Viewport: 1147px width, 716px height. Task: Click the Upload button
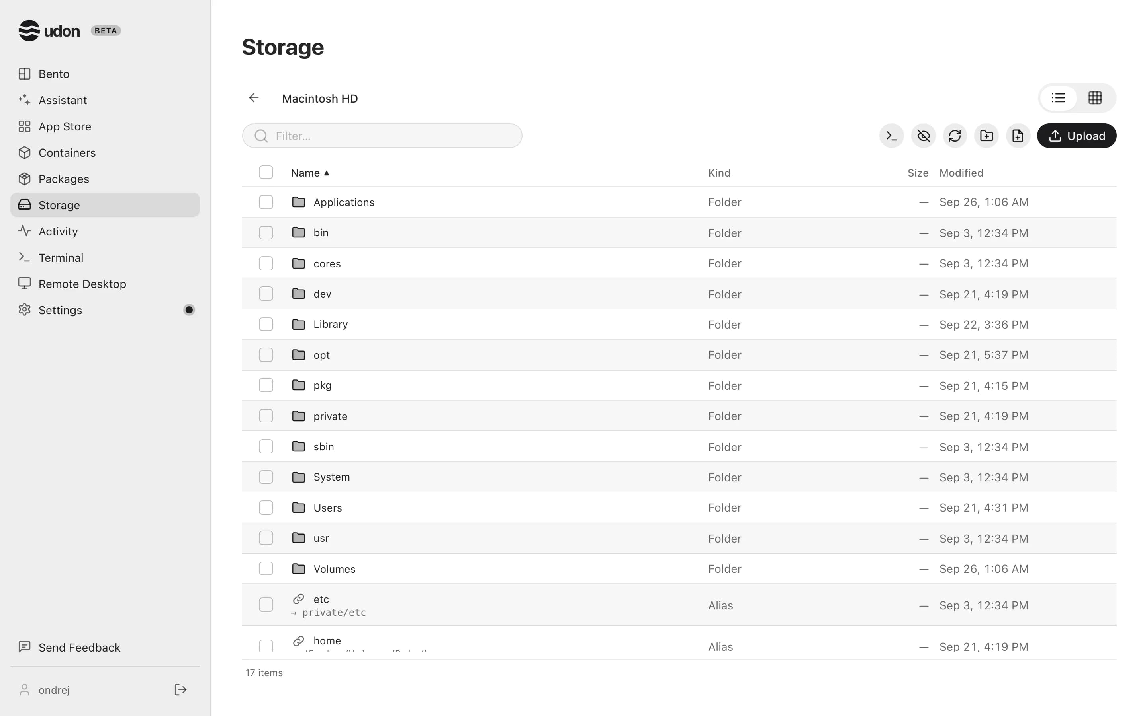(1077, 136)
